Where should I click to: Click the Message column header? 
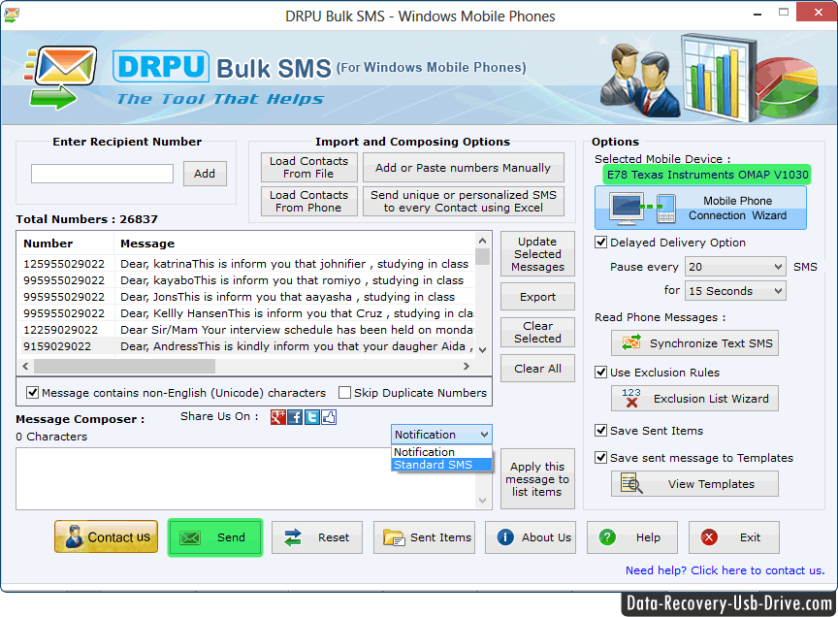[295, 244]
